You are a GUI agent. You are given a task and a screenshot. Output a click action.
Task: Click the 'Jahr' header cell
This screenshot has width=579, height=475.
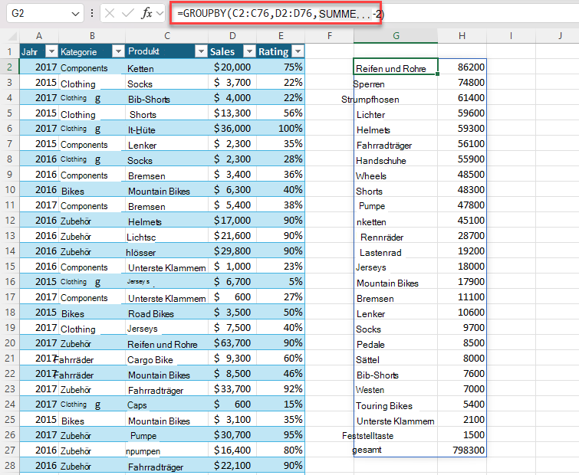39,51
